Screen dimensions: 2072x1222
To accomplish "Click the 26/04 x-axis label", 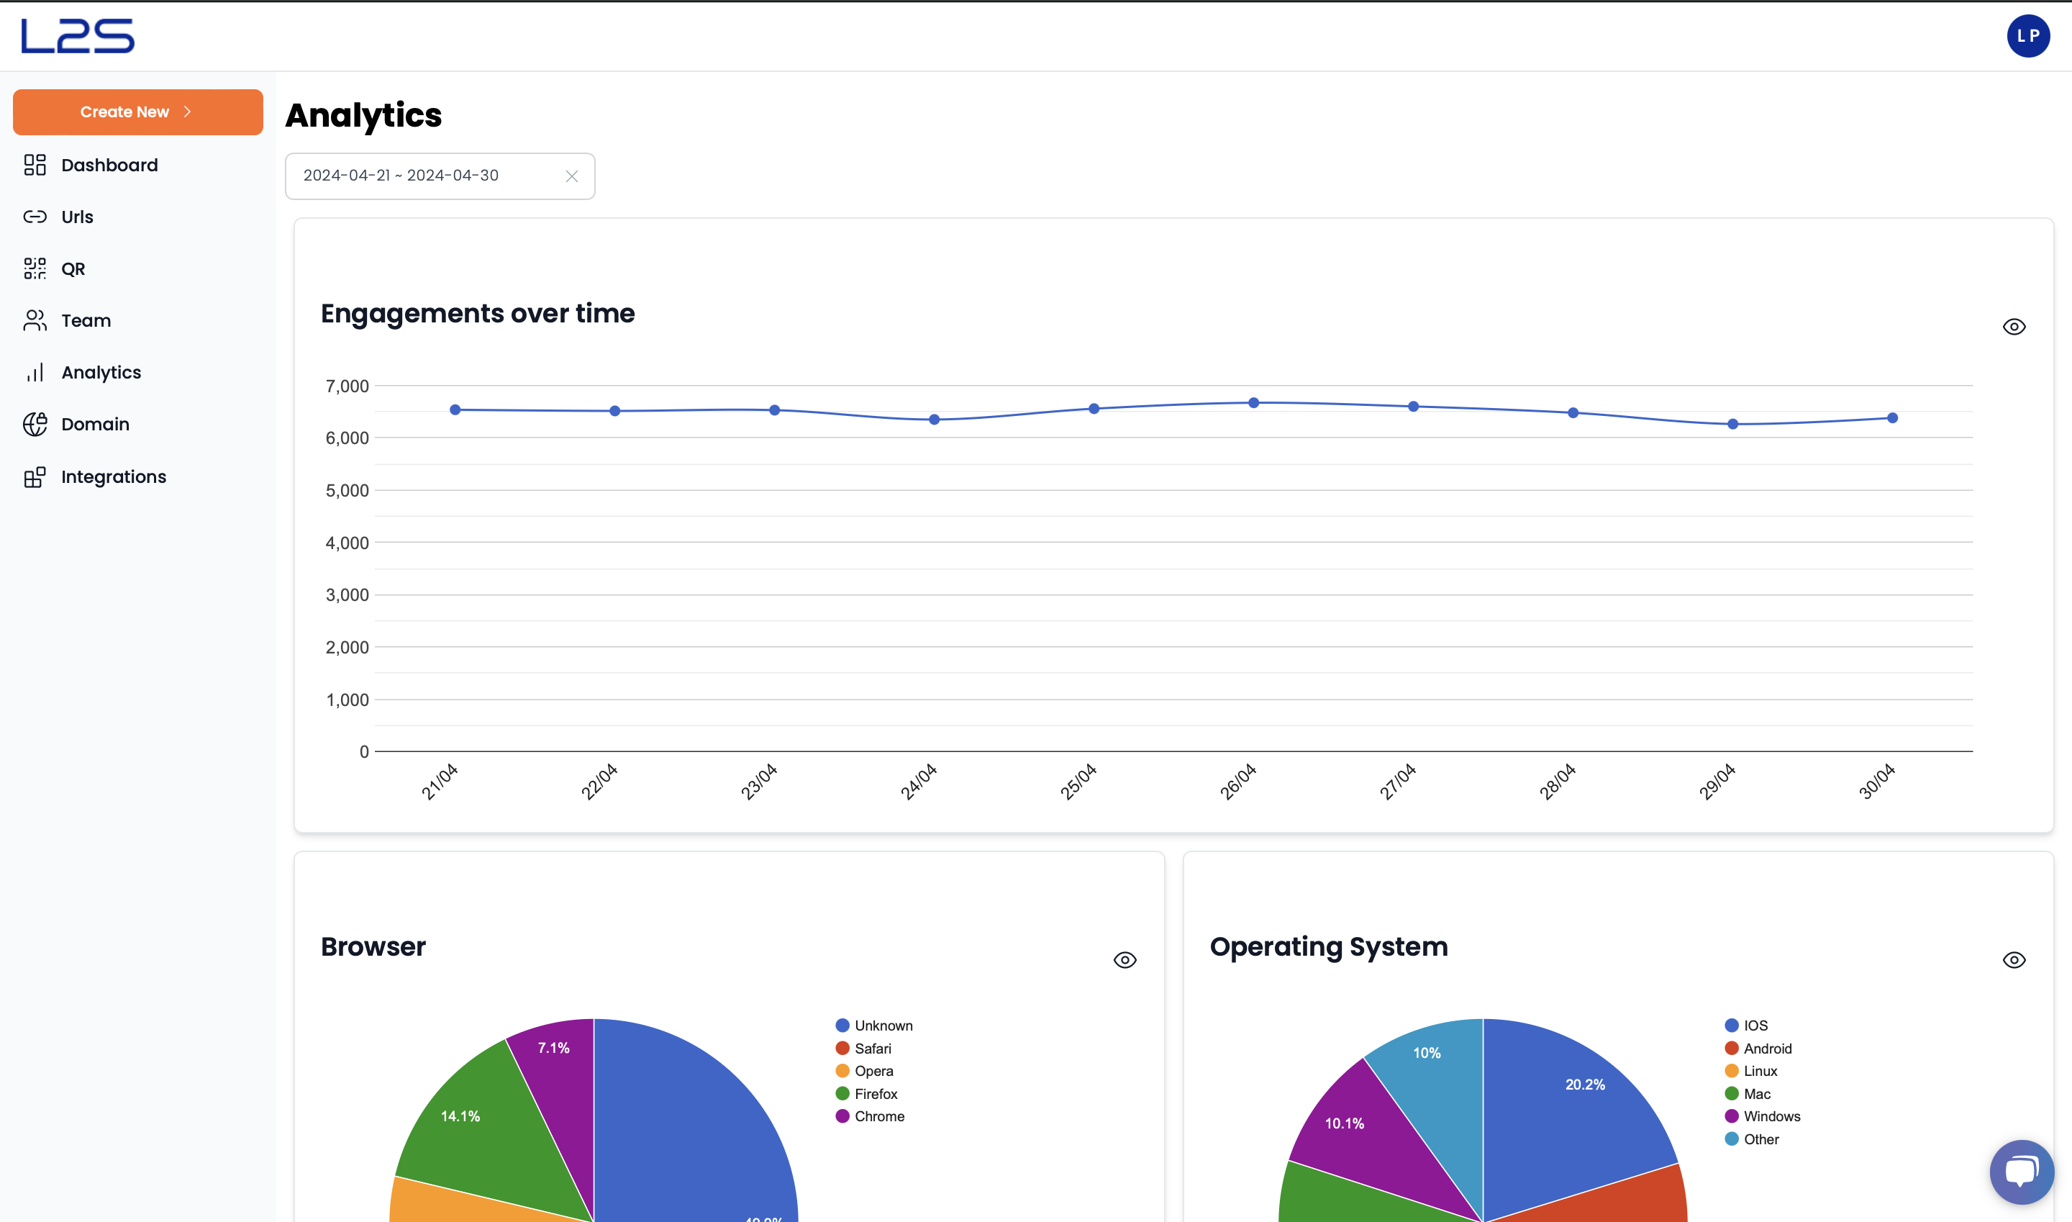I will pyautogui.click(x=1237, y=782).
